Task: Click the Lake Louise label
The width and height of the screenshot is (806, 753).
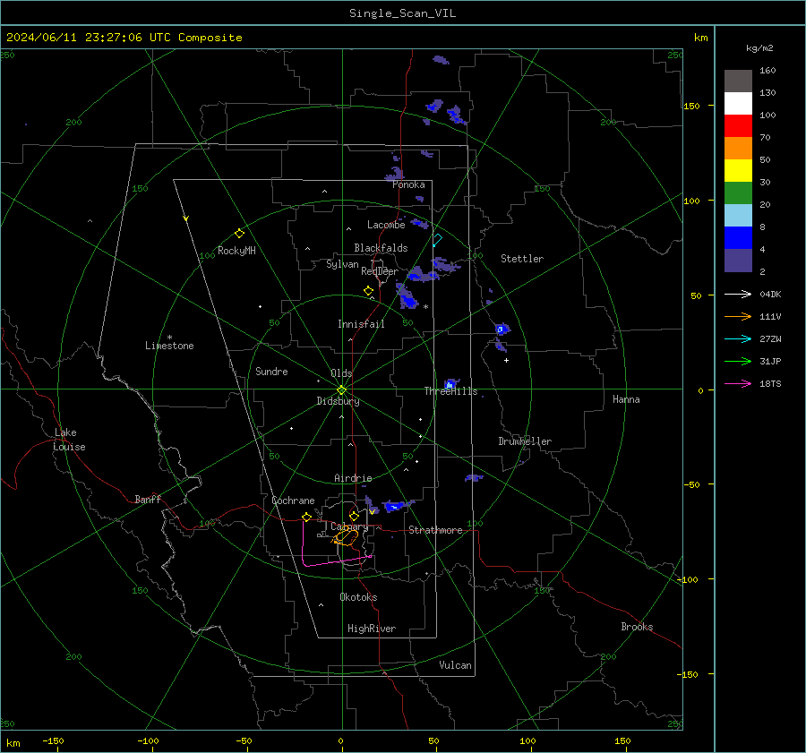Action: pos(69,440)
